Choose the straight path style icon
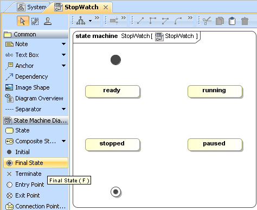The height and width of the screenshot is (210, 257). click(x=140, y=21)
